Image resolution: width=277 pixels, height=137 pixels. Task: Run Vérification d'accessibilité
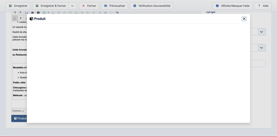click(152, 6)
